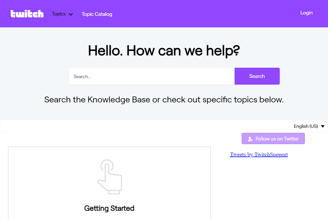Image resolution: width=328 pixels, height=220 pixels.
Task: Click Follow us on Twitter
Action: (273, 138)
